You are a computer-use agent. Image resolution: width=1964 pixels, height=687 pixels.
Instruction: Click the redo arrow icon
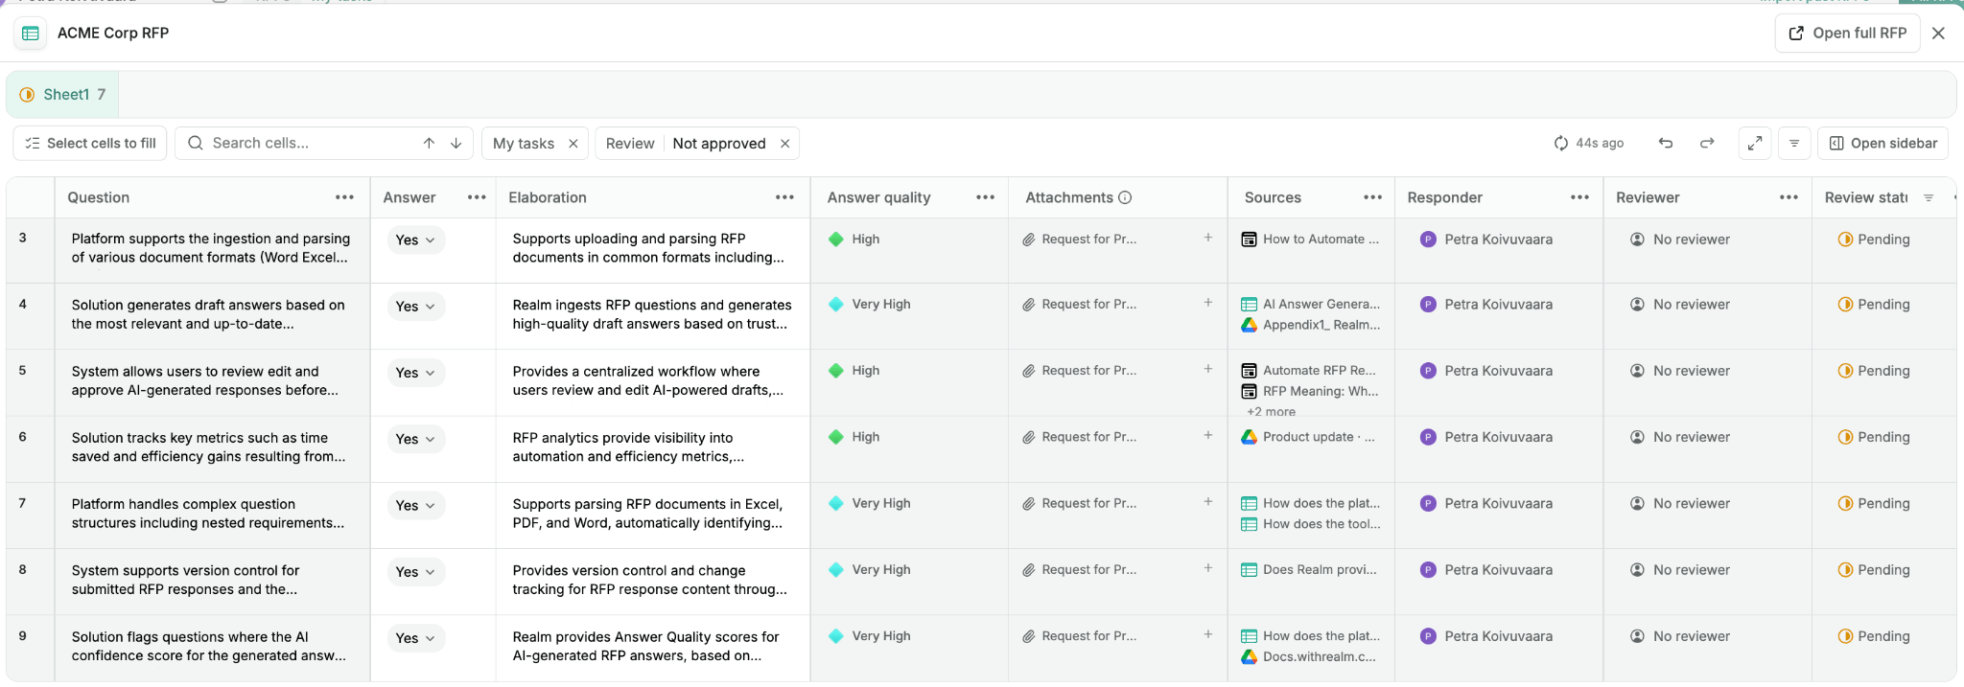pyautogui.click(x=1707, y=143)
